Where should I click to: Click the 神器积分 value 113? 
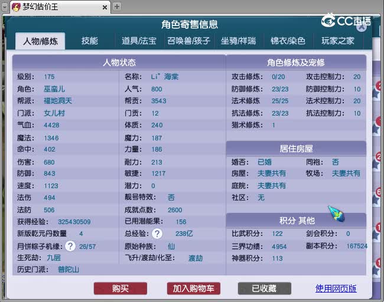[x=277, y=258]
